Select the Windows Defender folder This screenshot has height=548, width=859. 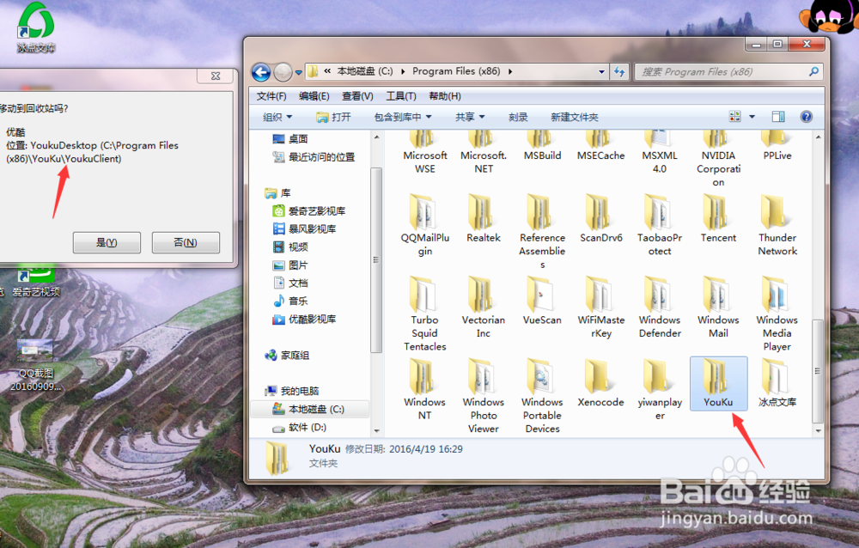pos(660,307)
